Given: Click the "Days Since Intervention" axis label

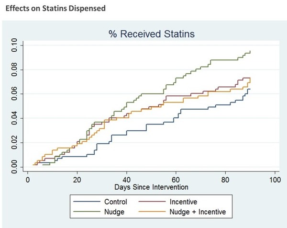Looking at the screenshot, I should tap(151, 186).
